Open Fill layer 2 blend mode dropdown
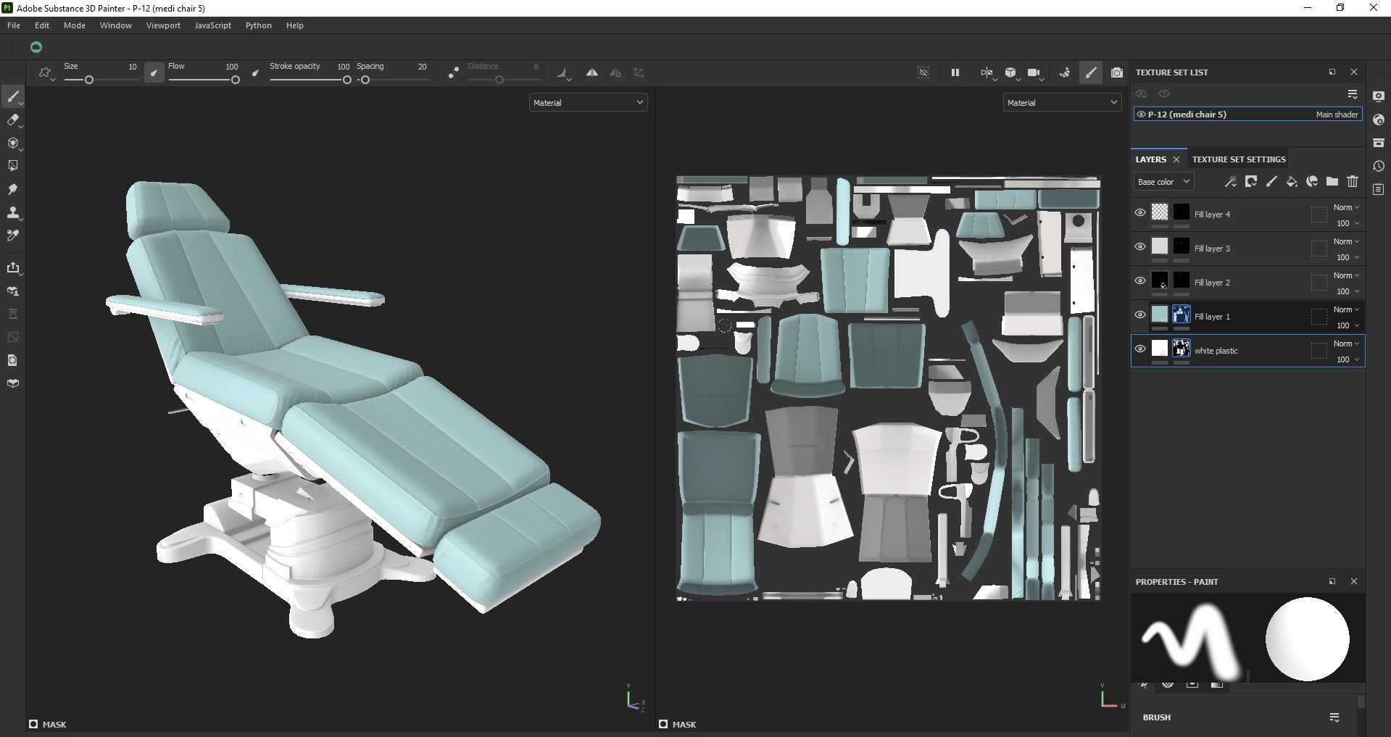 (x=1347, y=276)
